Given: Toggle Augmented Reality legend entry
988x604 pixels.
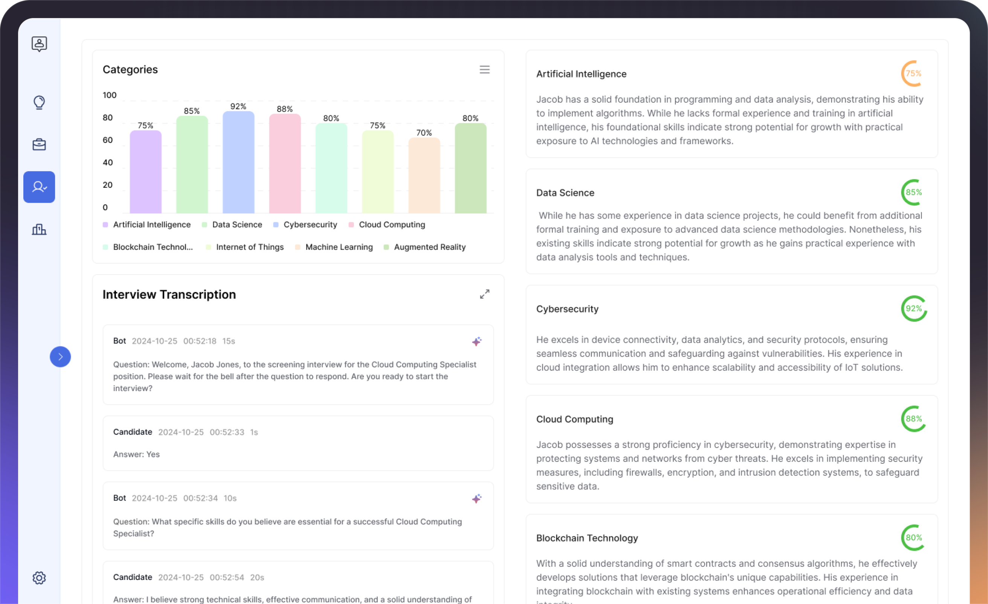Looking at the screenshot, I should (429, 247).
